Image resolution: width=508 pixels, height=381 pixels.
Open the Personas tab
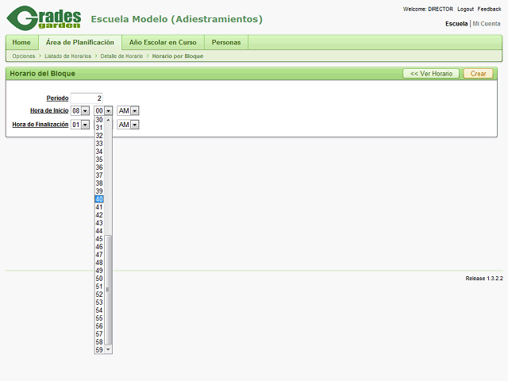(x=226, y=42)
